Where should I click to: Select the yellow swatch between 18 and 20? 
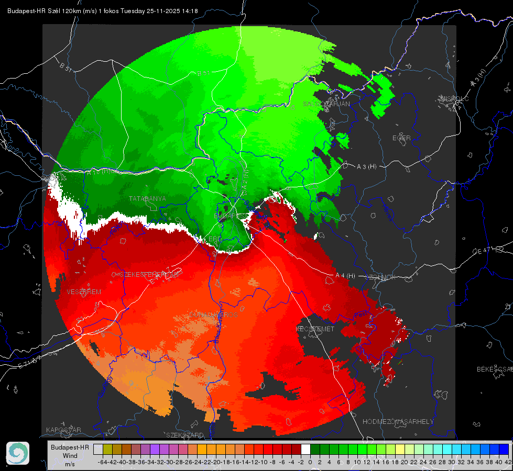coord(400,450)
